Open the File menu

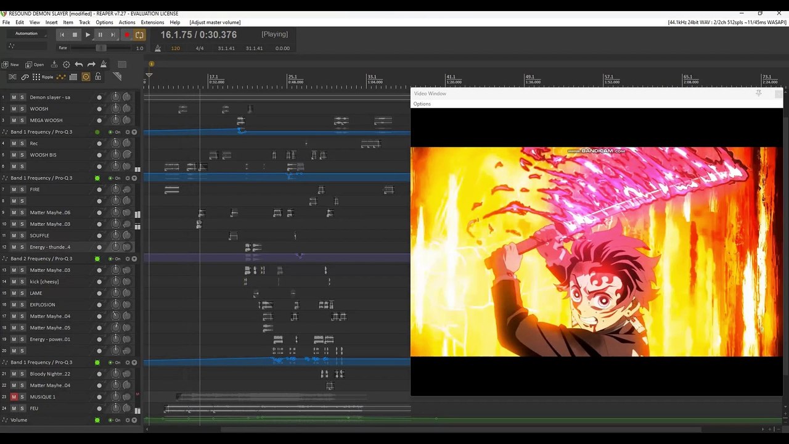[6, 22]
